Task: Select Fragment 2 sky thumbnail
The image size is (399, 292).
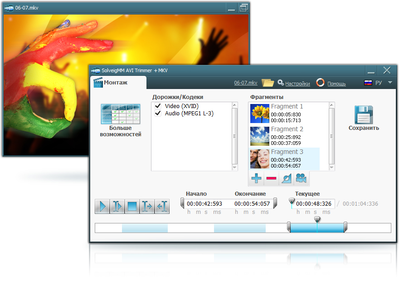Action: click(x=259, y=136)
